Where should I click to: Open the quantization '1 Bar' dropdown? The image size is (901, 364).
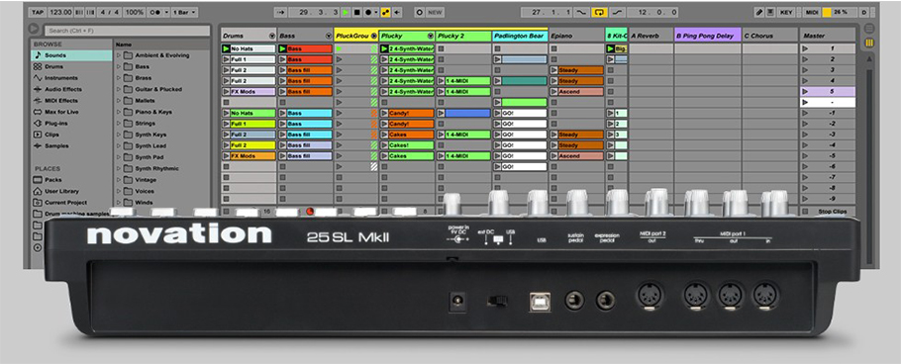pos(185,12)
